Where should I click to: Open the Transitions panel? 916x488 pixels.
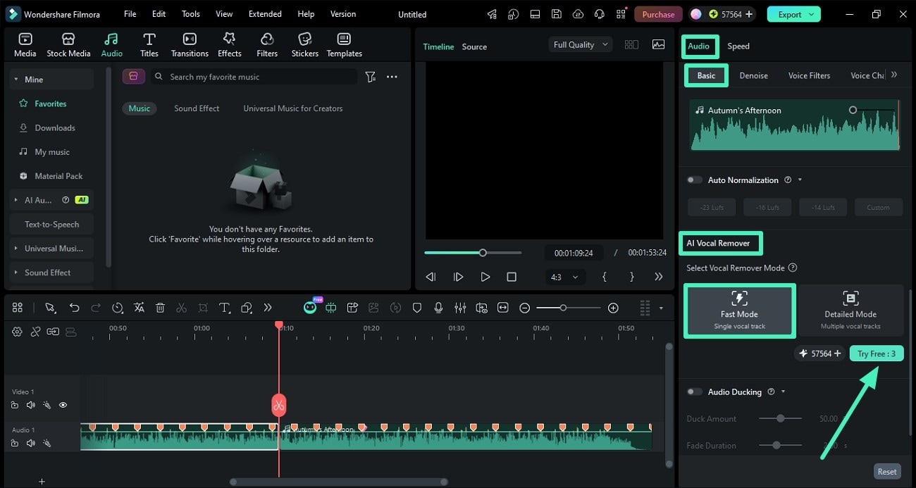(190, 45)
